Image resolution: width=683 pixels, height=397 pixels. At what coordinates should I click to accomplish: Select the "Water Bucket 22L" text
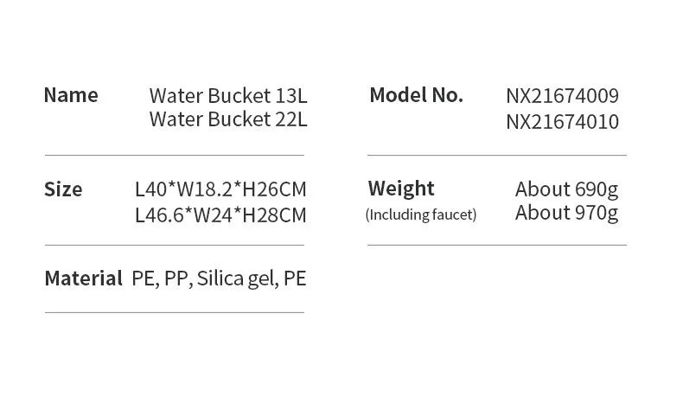pyautogui.click(x=228, y=119)
